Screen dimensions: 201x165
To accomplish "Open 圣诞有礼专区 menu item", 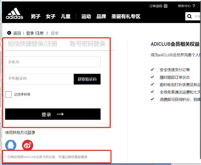I will pyautogui.click(x=126, y=16).
